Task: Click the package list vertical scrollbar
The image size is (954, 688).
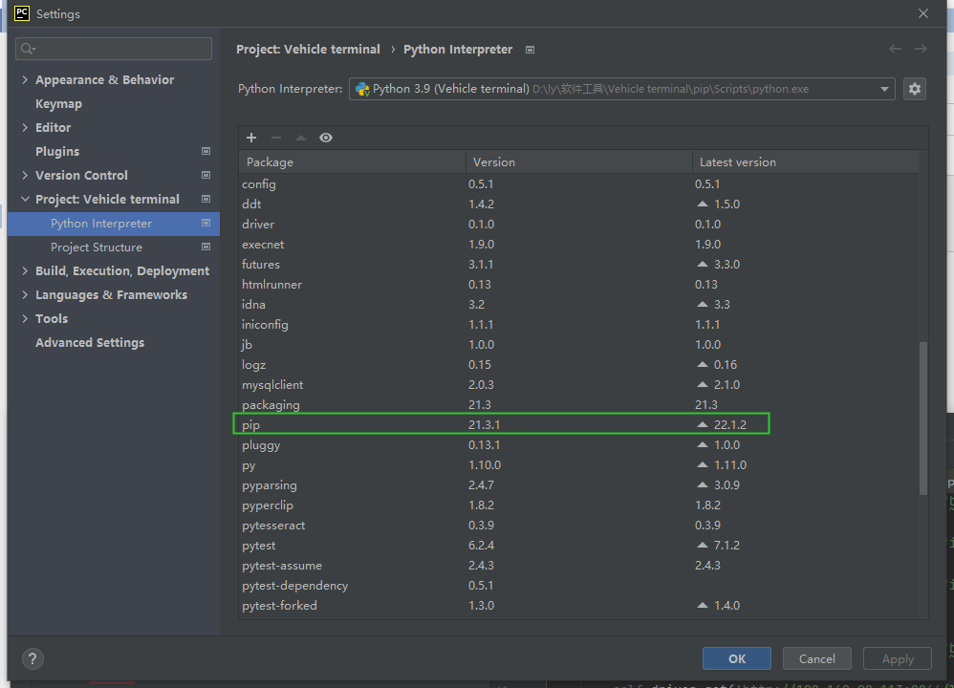Action: click(x=922, y=419)
